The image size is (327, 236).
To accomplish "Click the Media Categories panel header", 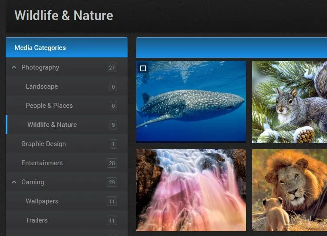I will [66, 48].
